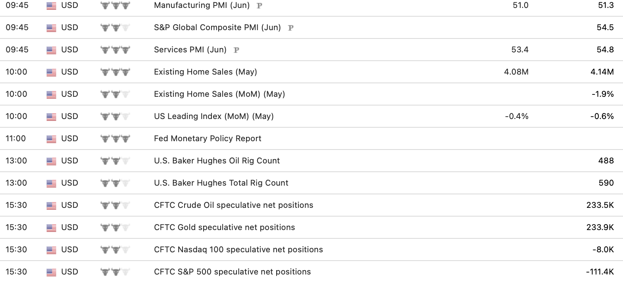The height and width of the screenshot is (284, 623).
Task: Click the 4.08M forecast for Existing Home Sales
Action: coord(516,72)
